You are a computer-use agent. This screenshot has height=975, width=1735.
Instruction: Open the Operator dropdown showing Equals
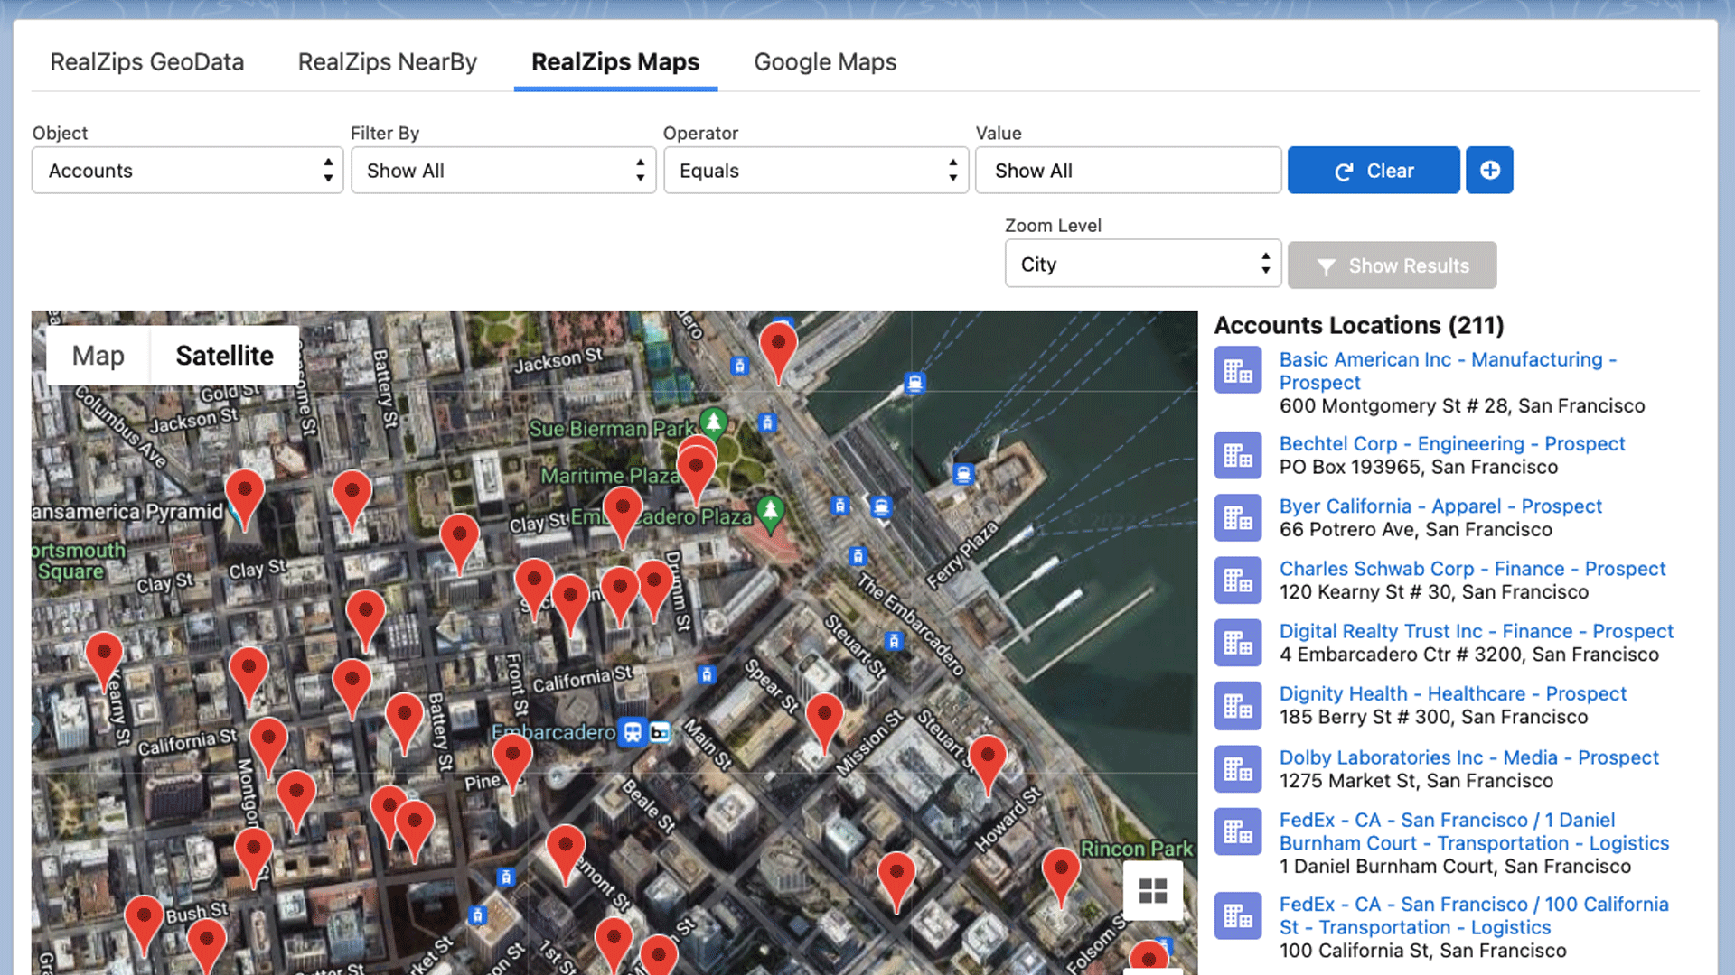816,171
